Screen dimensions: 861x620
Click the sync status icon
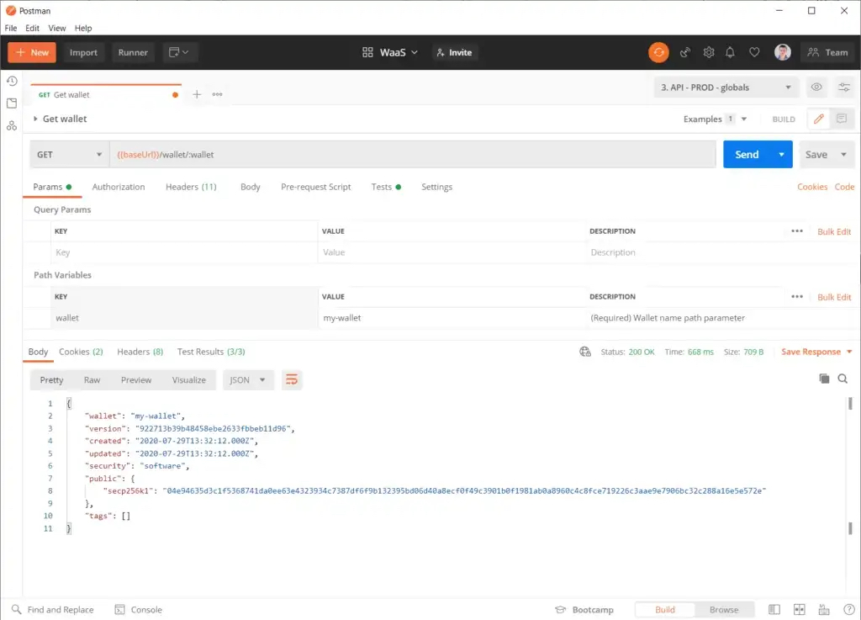tap(658, 52)
